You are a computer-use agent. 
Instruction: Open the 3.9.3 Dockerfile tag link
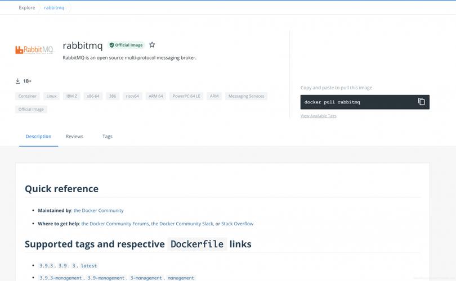[46, 266]
